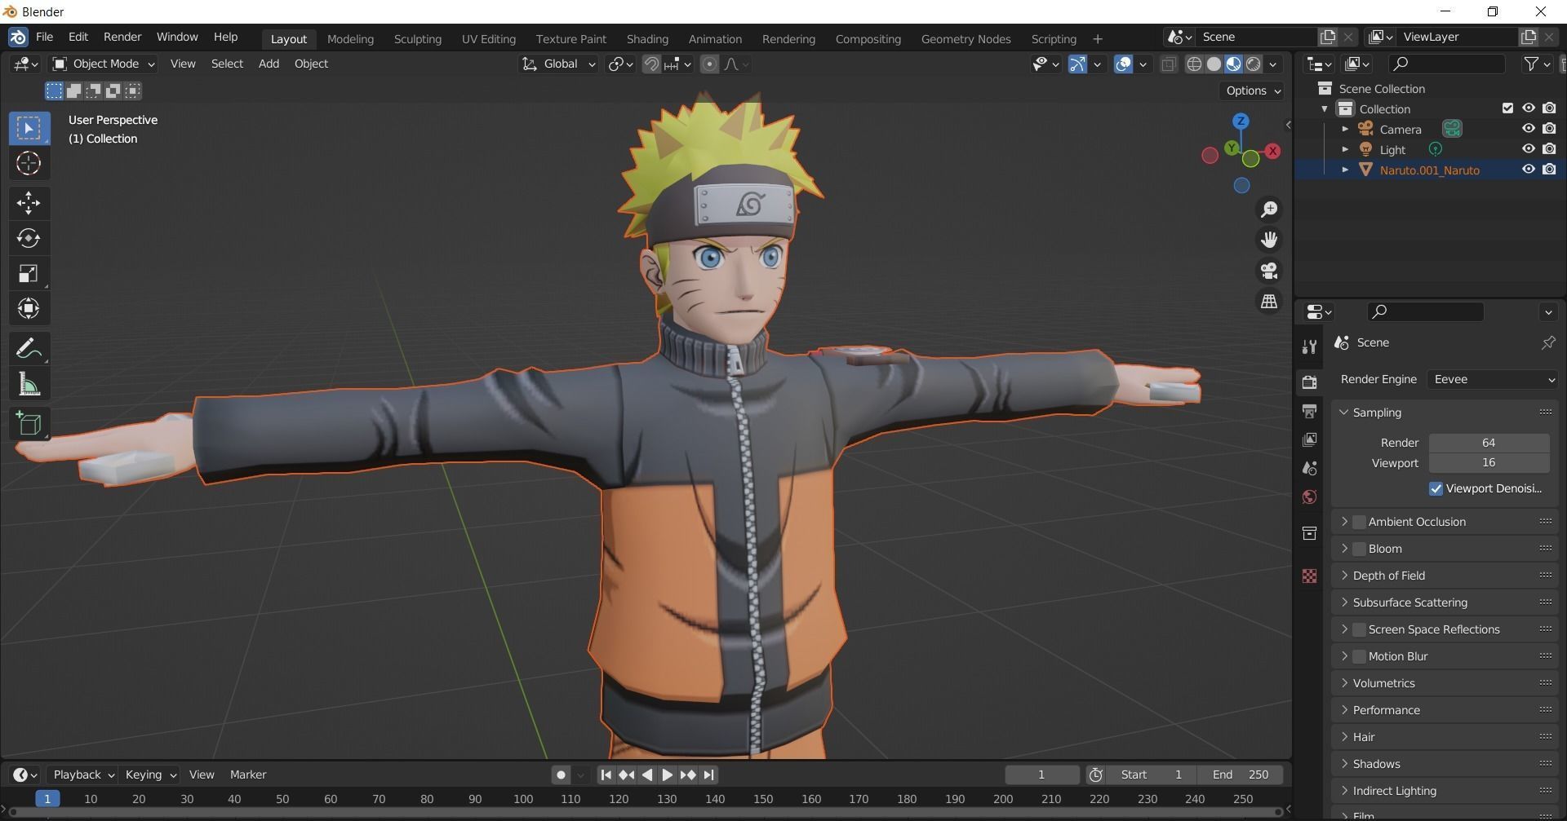Select the Annotate tool
Screen dimensions: 1567x821
click(29, 349)
